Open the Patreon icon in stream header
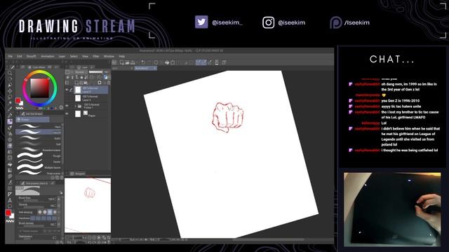 tap(335, 22)
